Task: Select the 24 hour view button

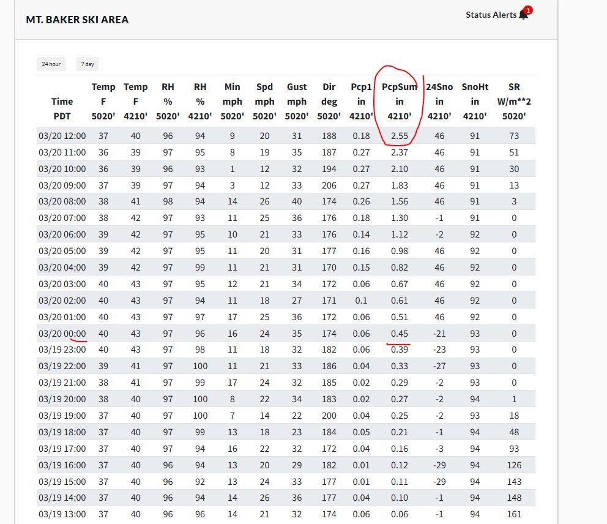Action: click(51, 64)
